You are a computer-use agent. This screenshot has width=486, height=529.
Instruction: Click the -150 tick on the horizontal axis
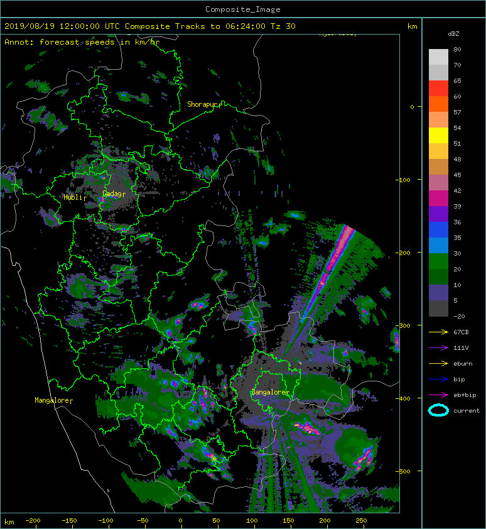[x=69, y=521]
